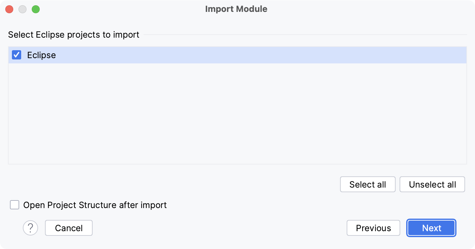This screenshot has height=249, width=475.
Task: Enable Open Project Structure after import
Action: [x=15, y=205]
